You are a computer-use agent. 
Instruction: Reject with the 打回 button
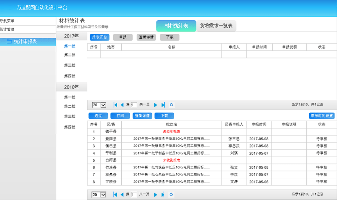120,116
